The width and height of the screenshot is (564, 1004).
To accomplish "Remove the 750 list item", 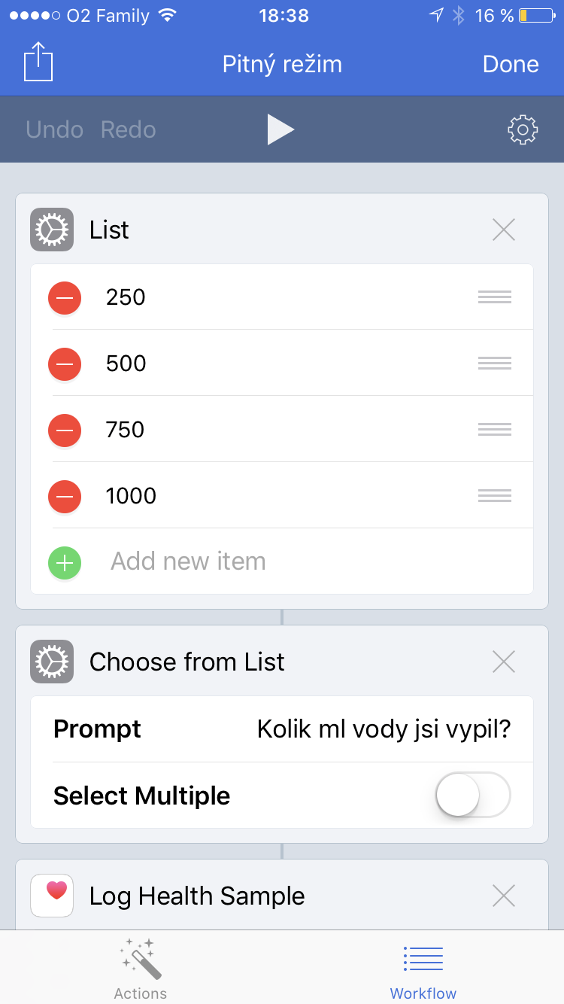I will [x=65, y=431].
